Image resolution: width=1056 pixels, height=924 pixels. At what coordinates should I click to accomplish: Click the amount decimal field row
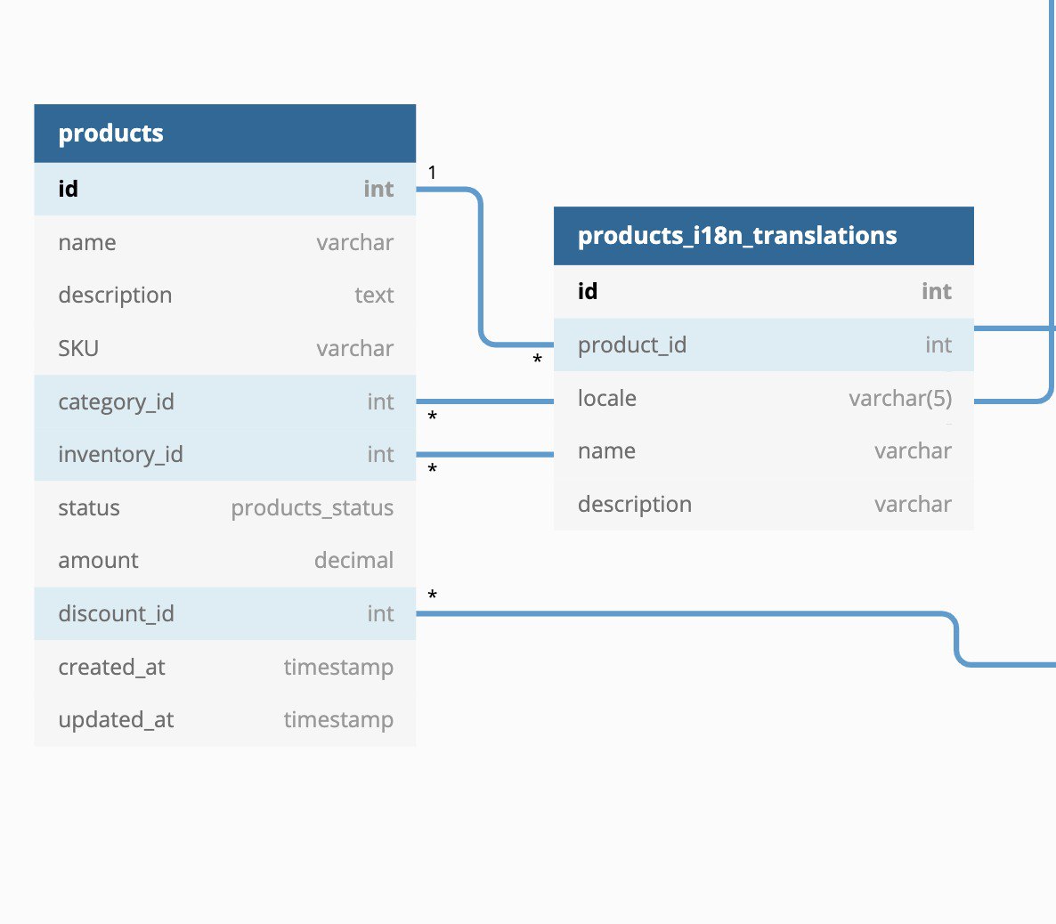(224, 560)
